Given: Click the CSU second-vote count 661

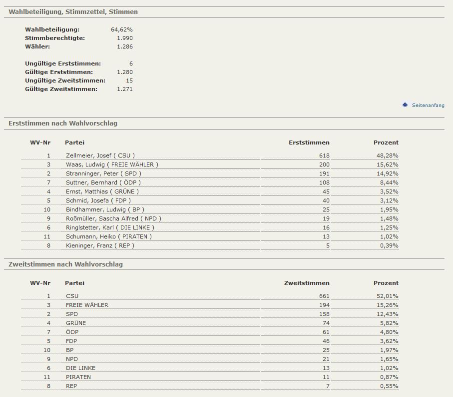Looking at the screenshot, I should pyautogui.click(x=324, y=296).
